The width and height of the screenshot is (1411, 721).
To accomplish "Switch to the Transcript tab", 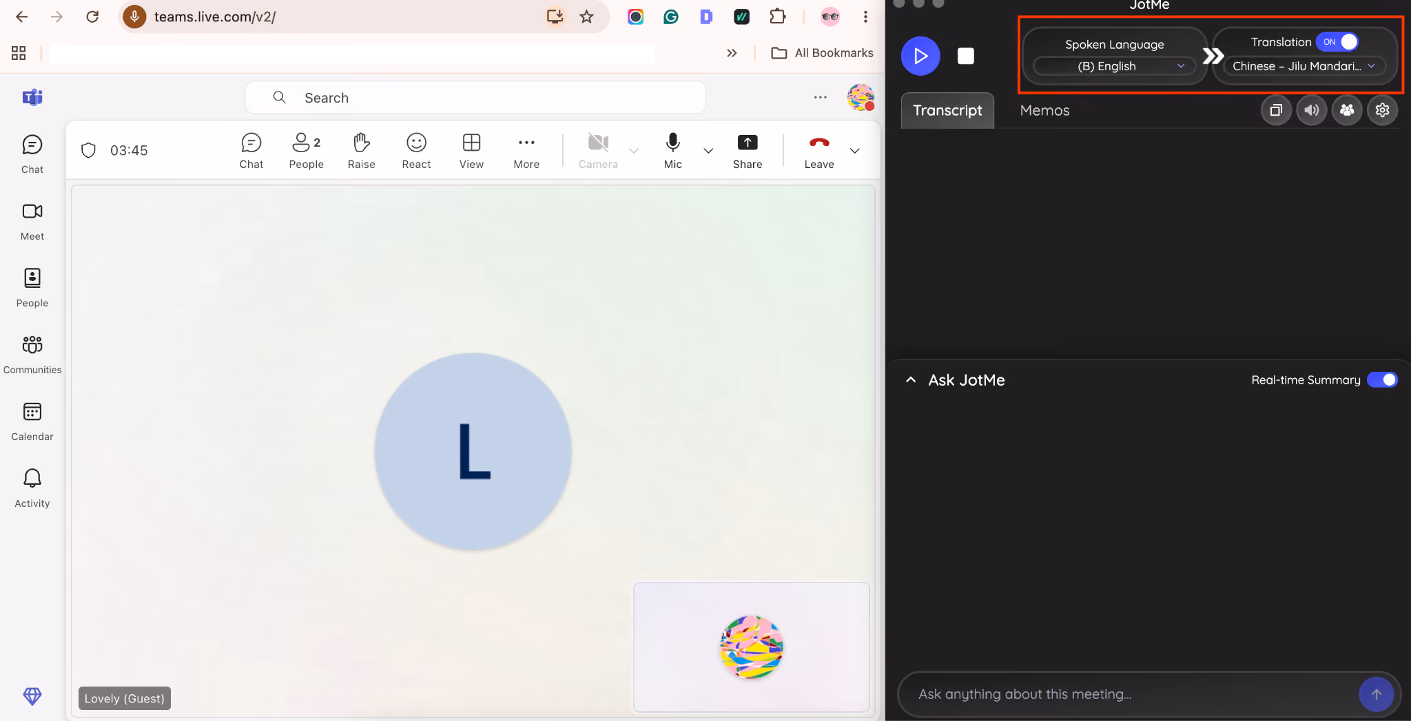I will point(947,110).
